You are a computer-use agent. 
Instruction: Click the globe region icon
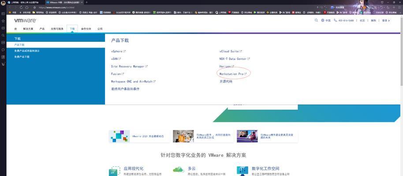(x=323, y=20)
